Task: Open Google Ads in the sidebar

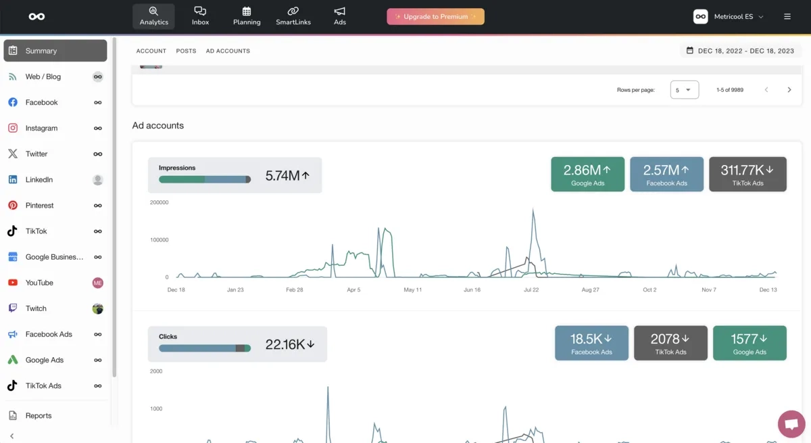Action: 55,360
